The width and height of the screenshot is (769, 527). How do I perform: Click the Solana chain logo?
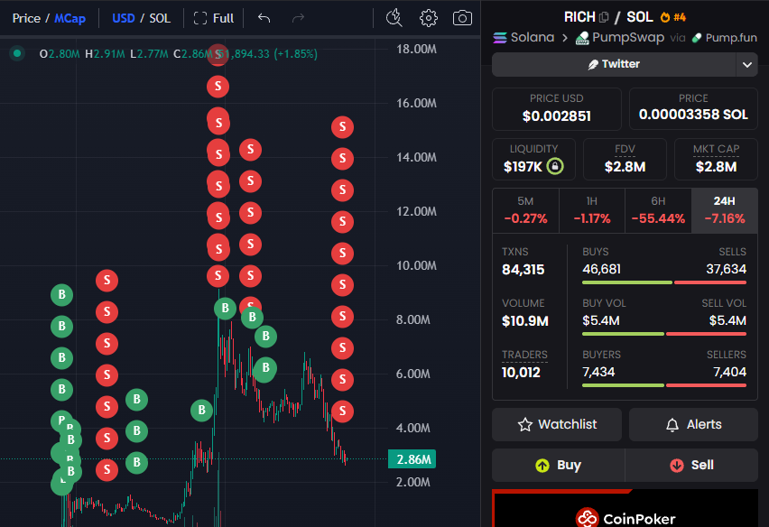500,38
